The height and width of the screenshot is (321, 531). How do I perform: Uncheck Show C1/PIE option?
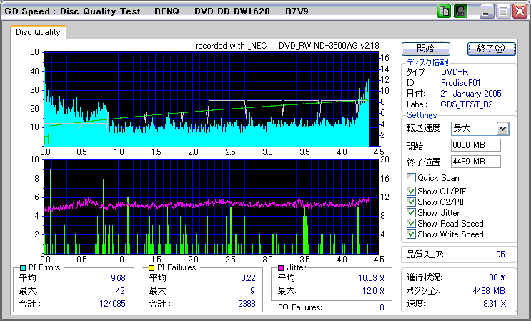(411, 191)
